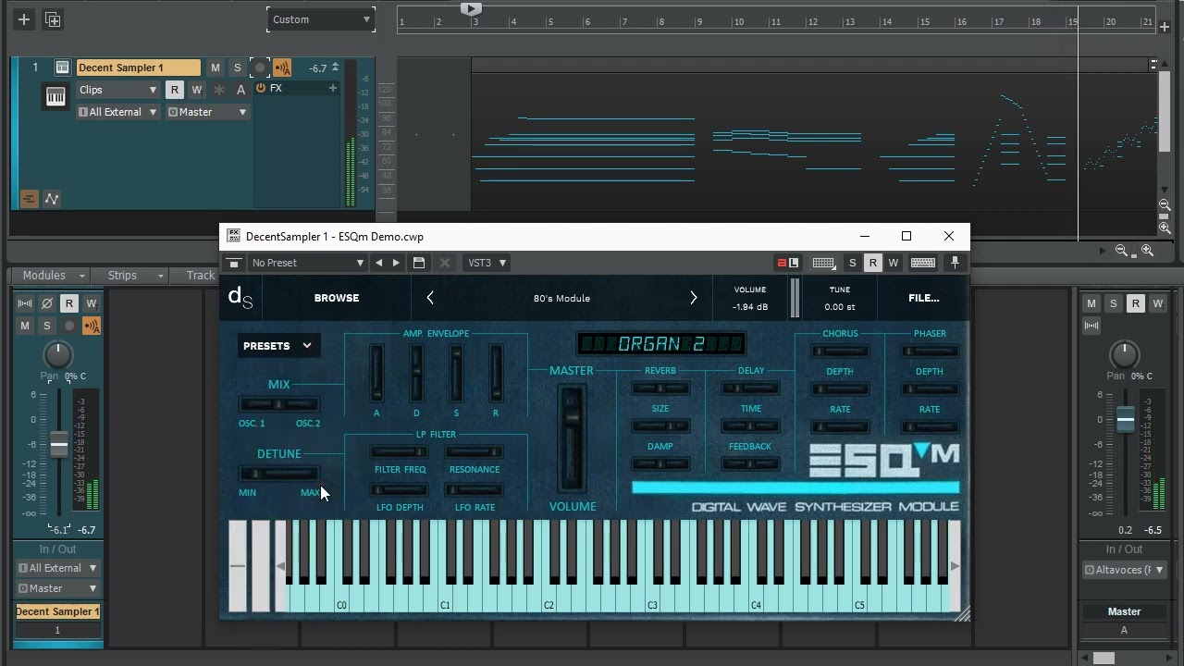Click take lanes icon at track bottom

click(29, 199)
